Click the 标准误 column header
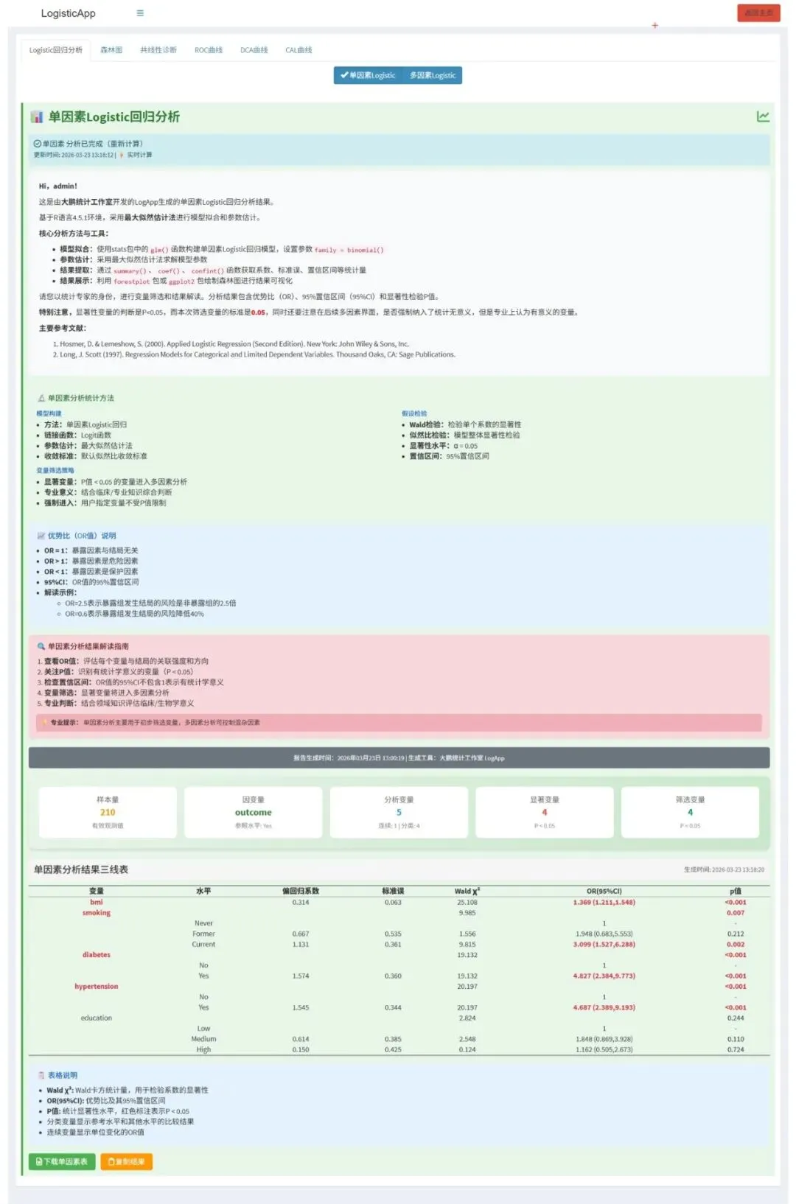Screen dimensions: 796x1204 [393, 891]
